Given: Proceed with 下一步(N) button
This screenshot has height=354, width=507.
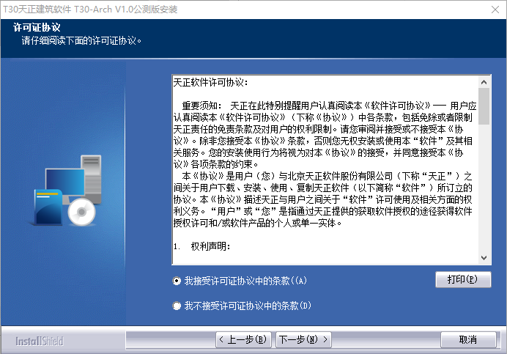Looking at the screenshot, I should [x=303, y=339].
